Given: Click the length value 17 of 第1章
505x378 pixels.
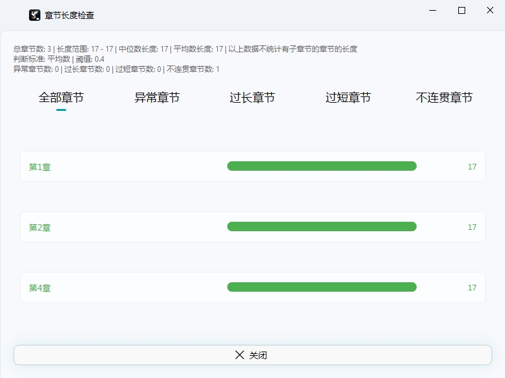Looking at the screenshot, I should pyautogui.click(x=472, y=167).
